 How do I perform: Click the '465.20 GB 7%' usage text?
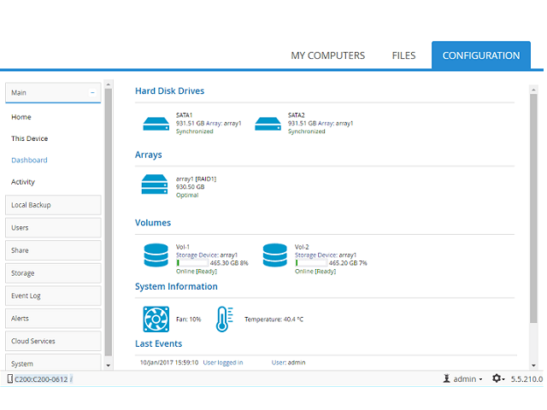[x=348, y=263]
